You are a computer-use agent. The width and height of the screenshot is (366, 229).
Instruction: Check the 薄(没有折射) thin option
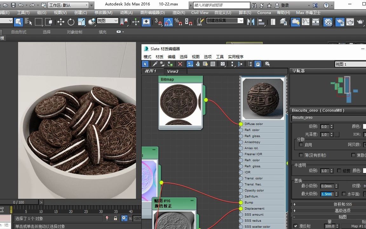[301, 155]
